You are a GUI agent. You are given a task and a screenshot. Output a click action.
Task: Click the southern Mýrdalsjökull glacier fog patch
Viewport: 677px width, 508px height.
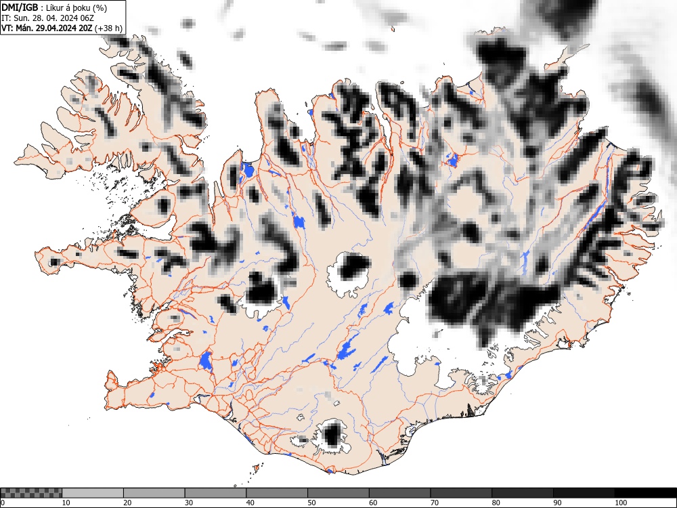click(x=332, y=434)
